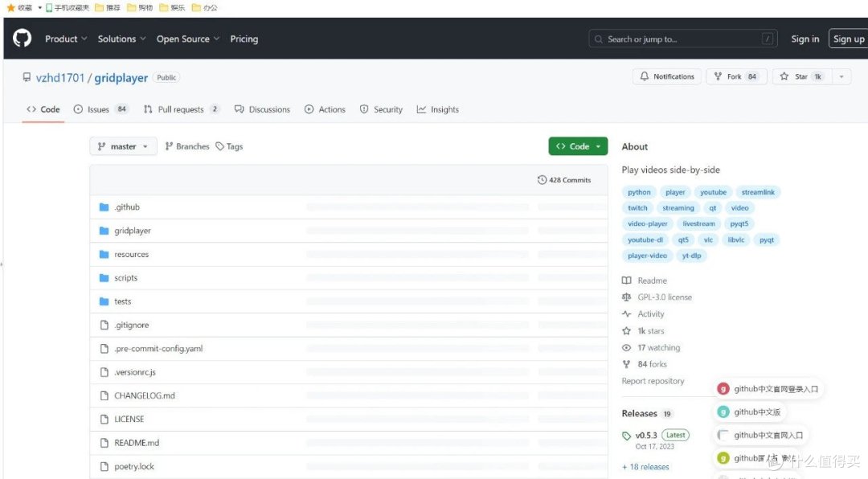Open the .gitignore file

pos(131,325)
